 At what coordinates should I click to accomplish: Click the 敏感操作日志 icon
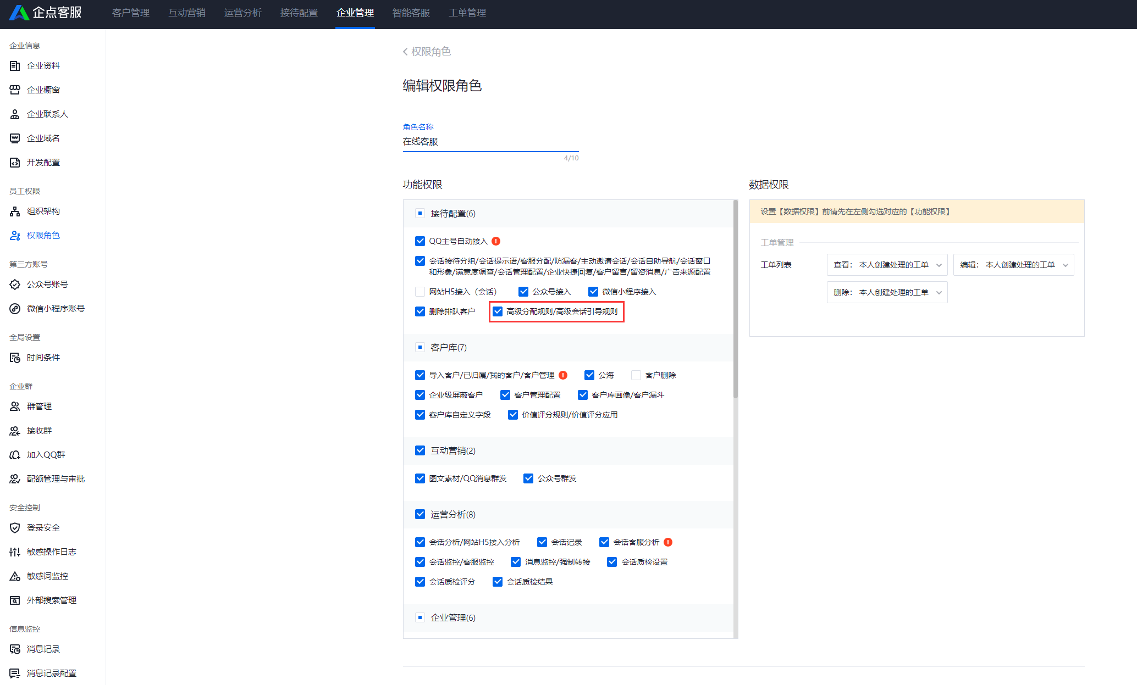pos(15,552)
